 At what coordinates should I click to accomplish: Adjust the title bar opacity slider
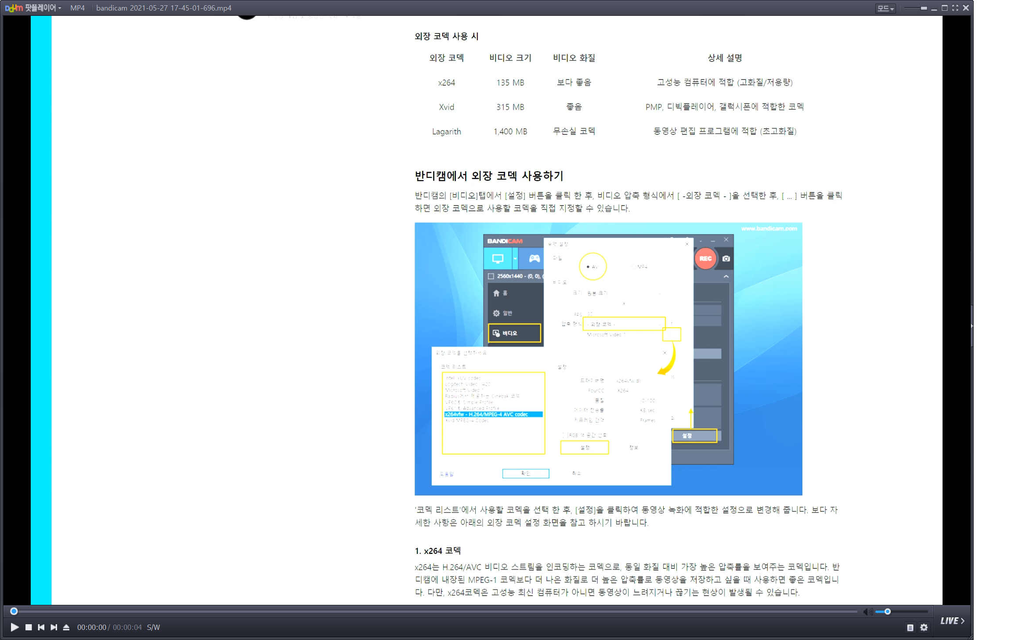(915, 8)
